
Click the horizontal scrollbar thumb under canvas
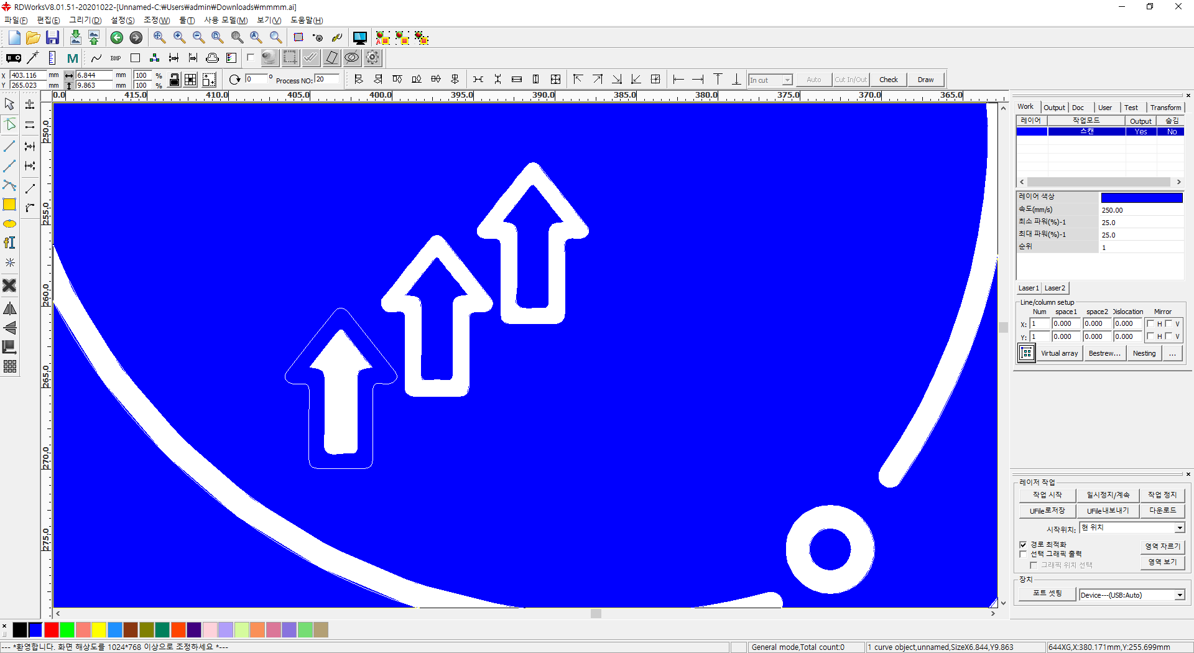tap(596, 613)
